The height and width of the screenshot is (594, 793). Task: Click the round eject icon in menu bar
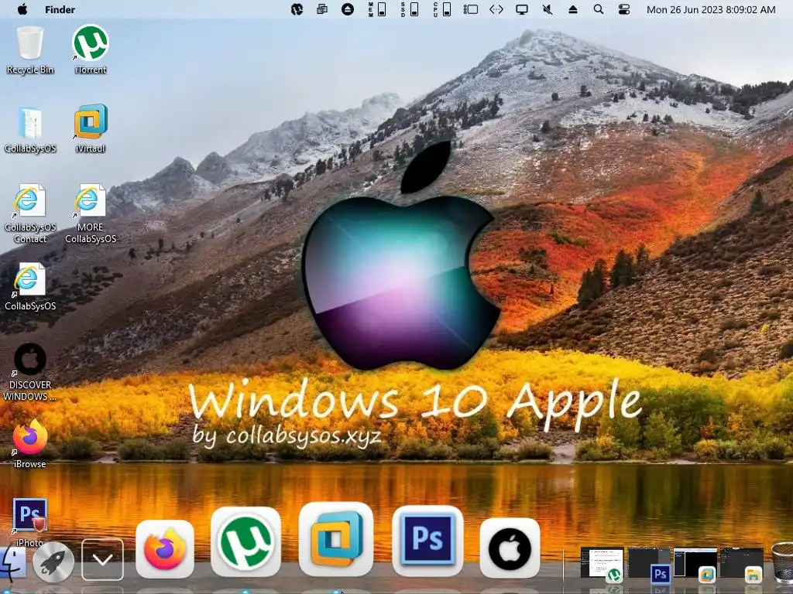tap(348, 9)
